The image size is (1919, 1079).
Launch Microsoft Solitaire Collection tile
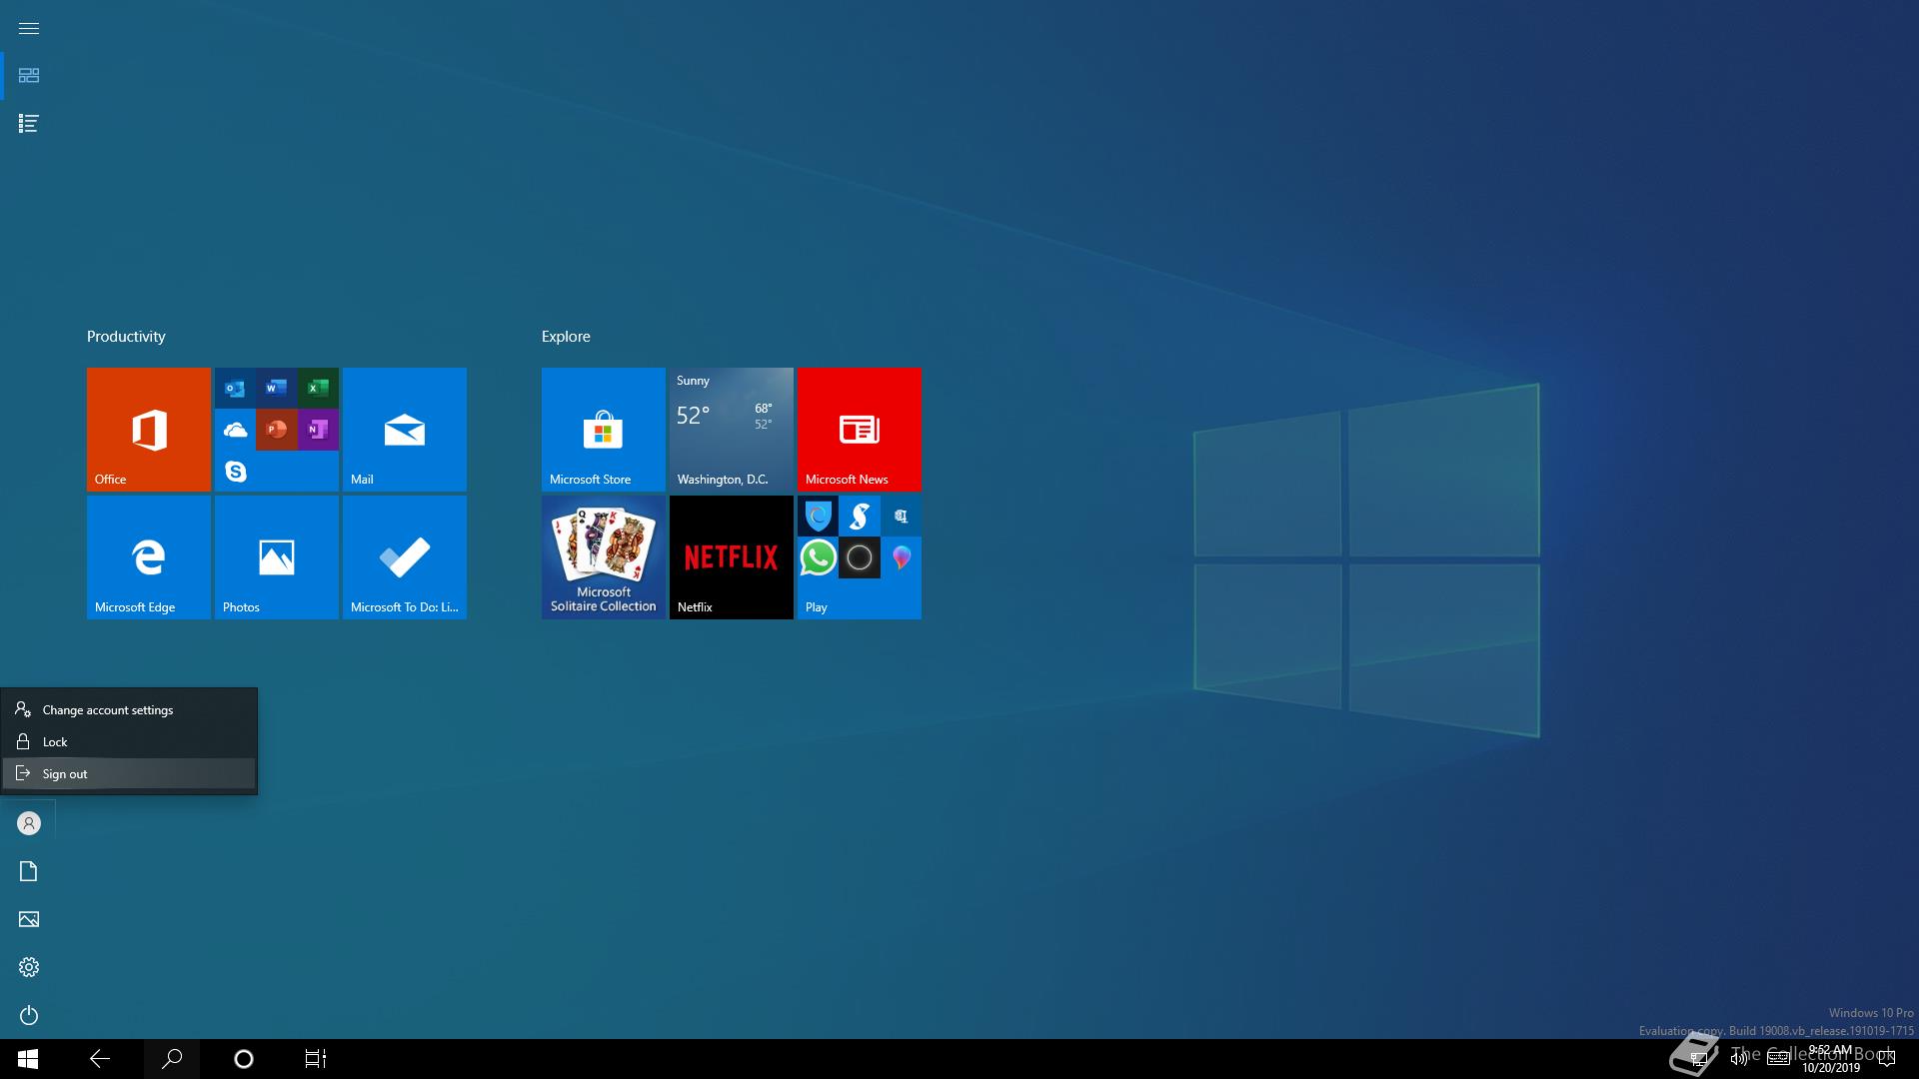pos(604,557)
